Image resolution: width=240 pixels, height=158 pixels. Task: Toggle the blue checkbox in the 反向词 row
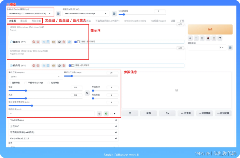[70, 65]
